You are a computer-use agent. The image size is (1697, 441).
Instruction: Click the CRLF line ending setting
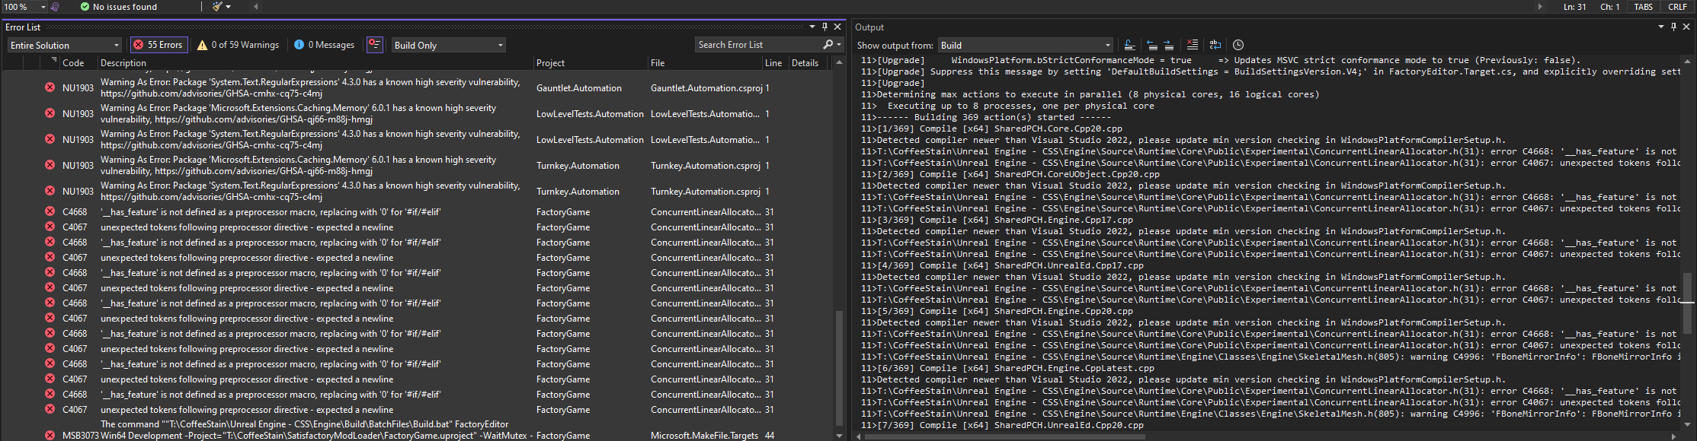pos(1677,7)
